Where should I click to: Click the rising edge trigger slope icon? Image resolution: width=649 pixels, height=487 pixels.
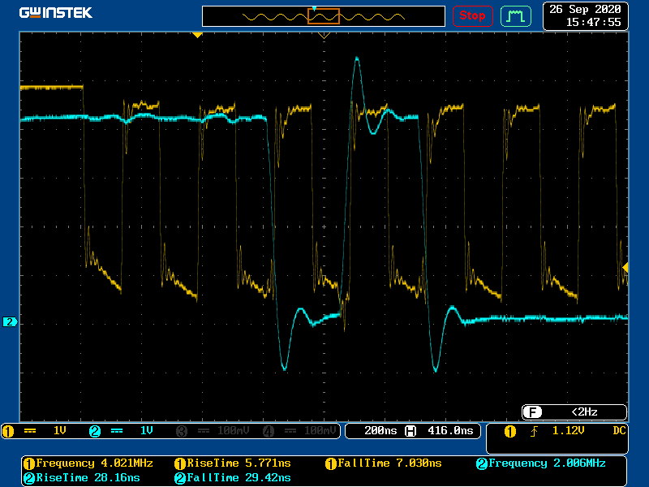pyautogui.click(x=533, y=431)
